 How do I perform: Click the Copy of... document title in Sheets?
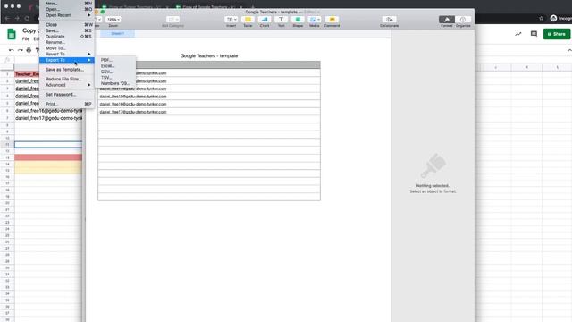pos(31,30)
